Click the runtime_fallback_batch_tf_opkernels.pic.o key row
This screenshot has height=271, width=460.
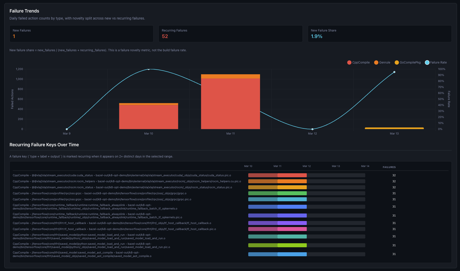[x=230, y=215]
